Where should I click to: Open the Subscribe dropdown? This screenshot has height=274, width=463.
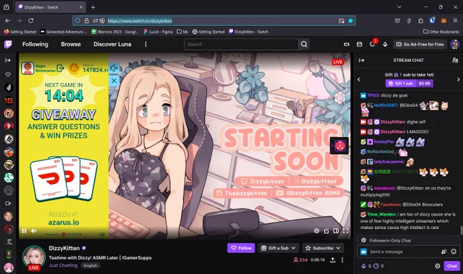coord(323,248)
